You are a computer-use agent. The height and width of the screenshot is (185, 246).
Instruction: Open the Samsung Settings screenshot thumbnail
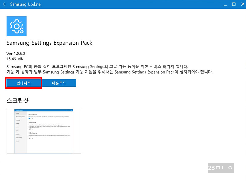click(44, 131)
